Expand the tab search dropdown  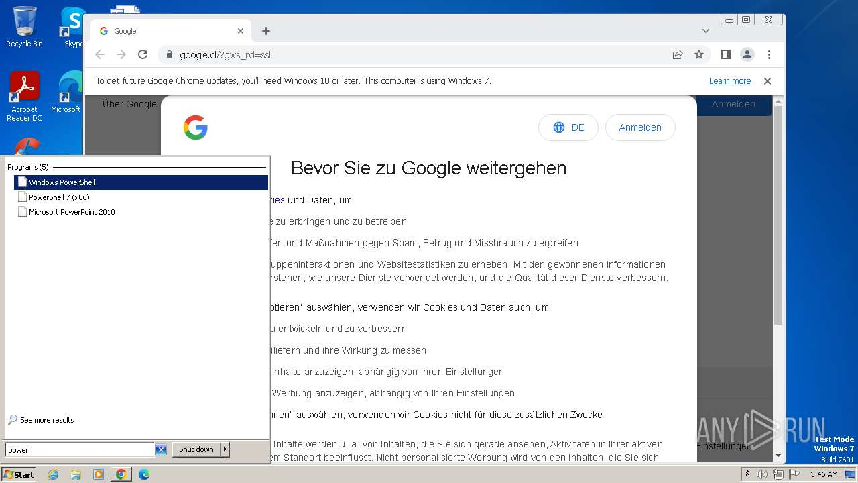[706, 31]
